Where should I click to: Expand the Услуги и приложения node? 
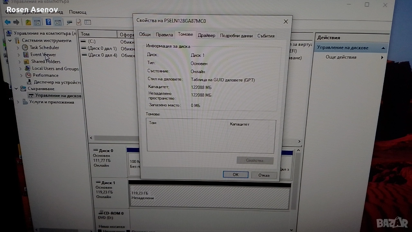point(18,102)
